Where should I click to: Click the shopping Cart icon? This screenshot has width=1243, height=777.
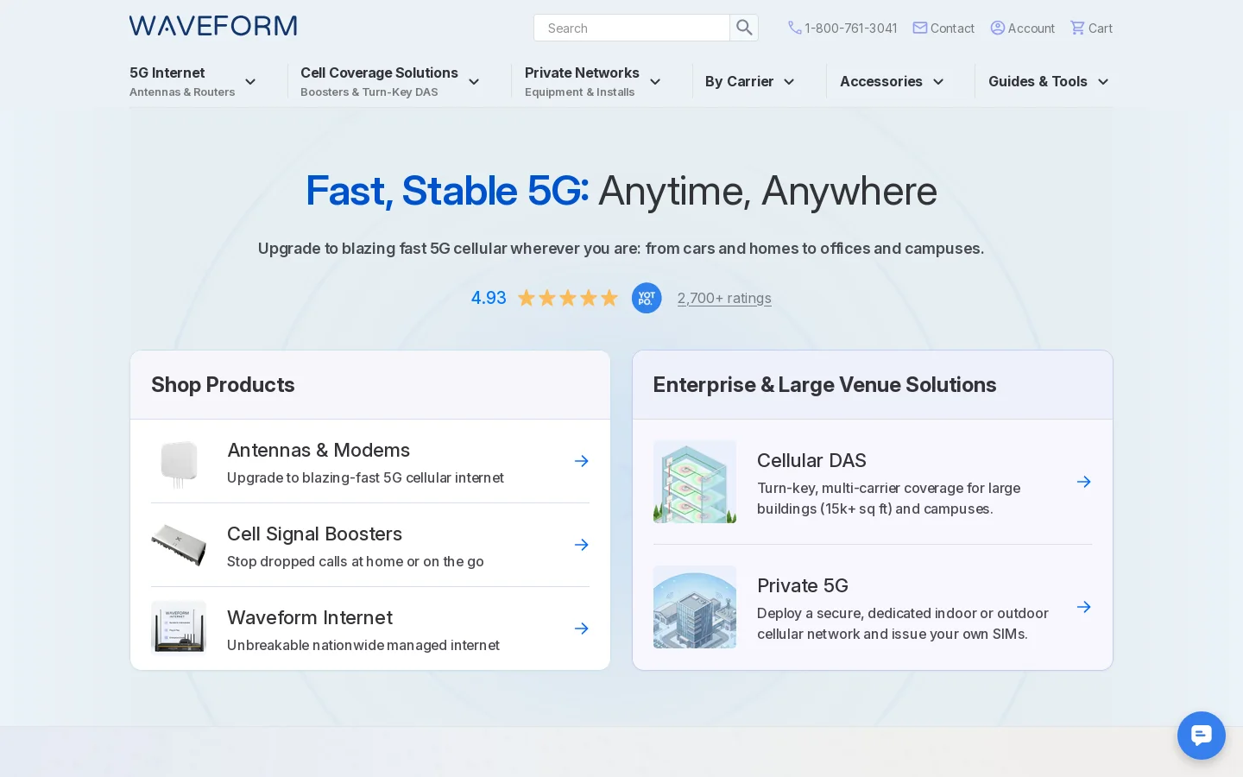1077,28
